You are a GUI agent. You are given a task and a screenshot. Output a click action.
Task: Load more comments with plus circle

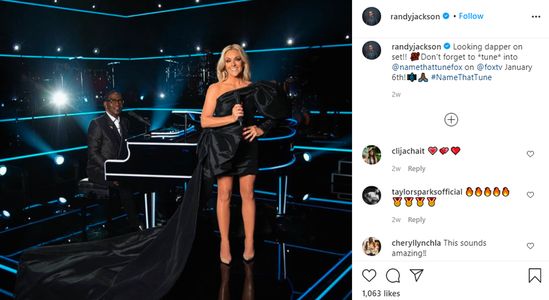pos(451,120)
